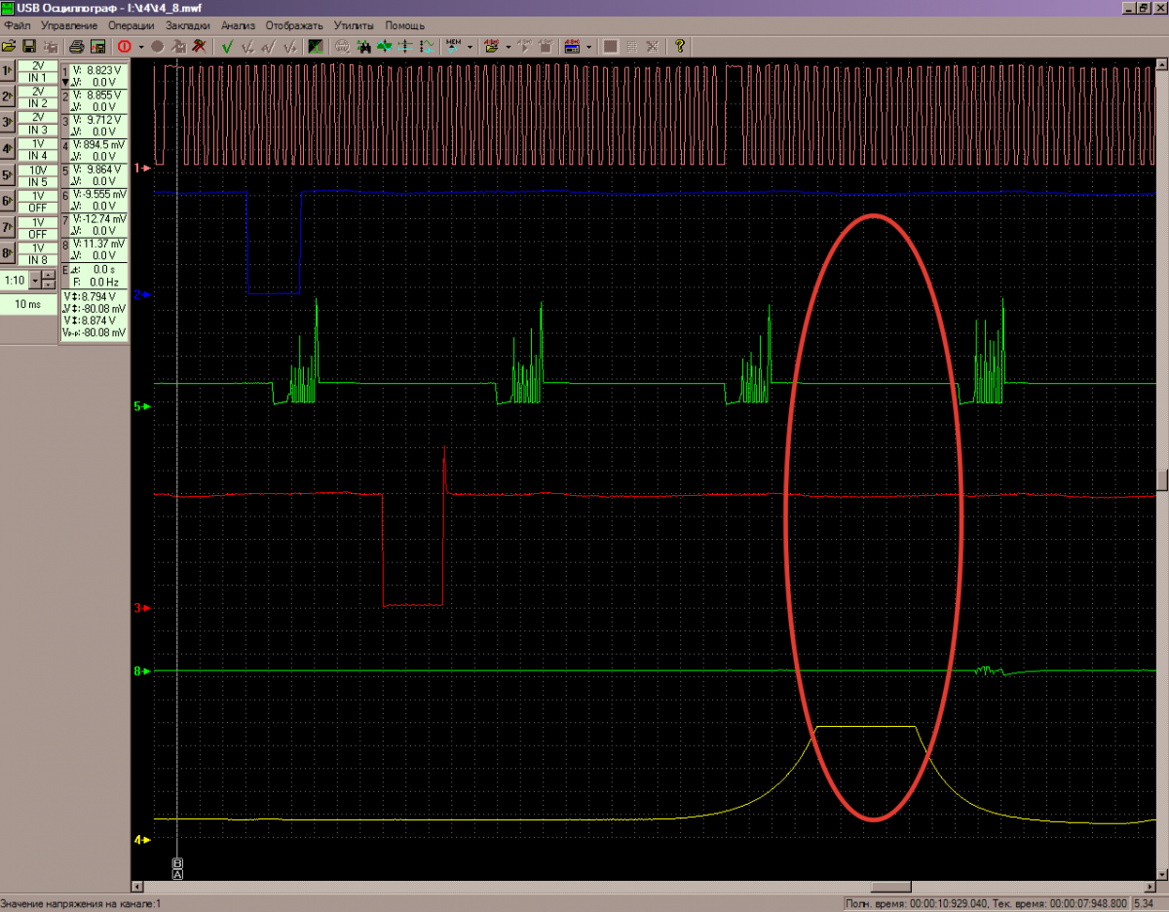This screenshot has width=1169, height=912.
Task: Click the blue window-layout toolbar icon
Action: click(572, 46)
